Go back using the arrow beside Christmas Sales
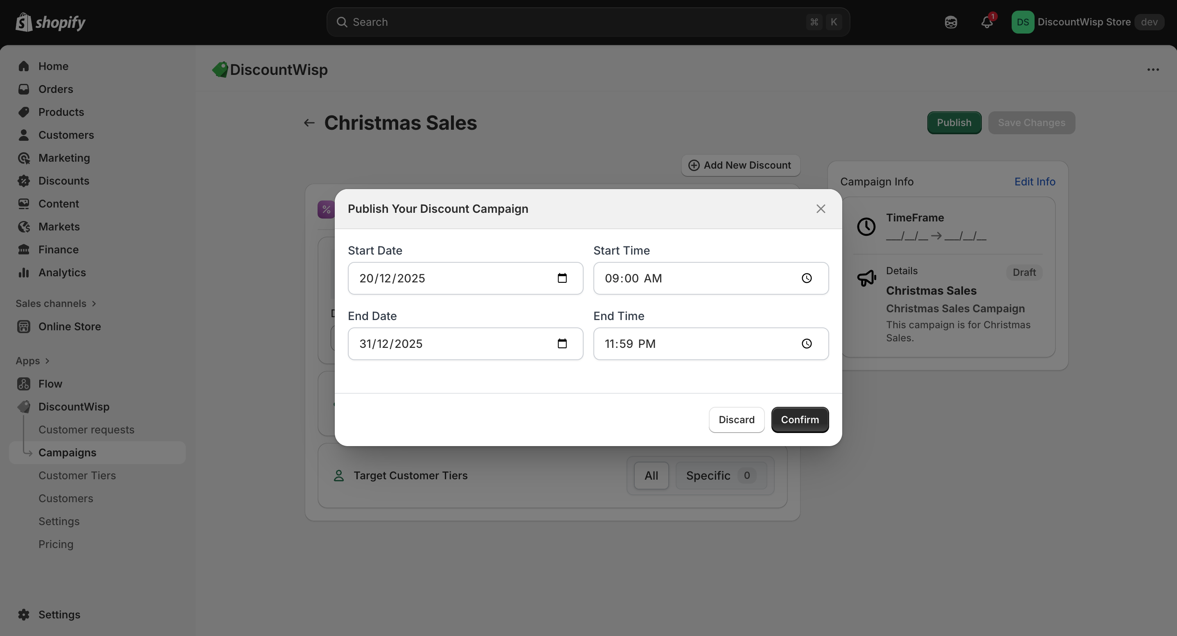This screenshot has width=1177, height=636. tap(309, 123)
